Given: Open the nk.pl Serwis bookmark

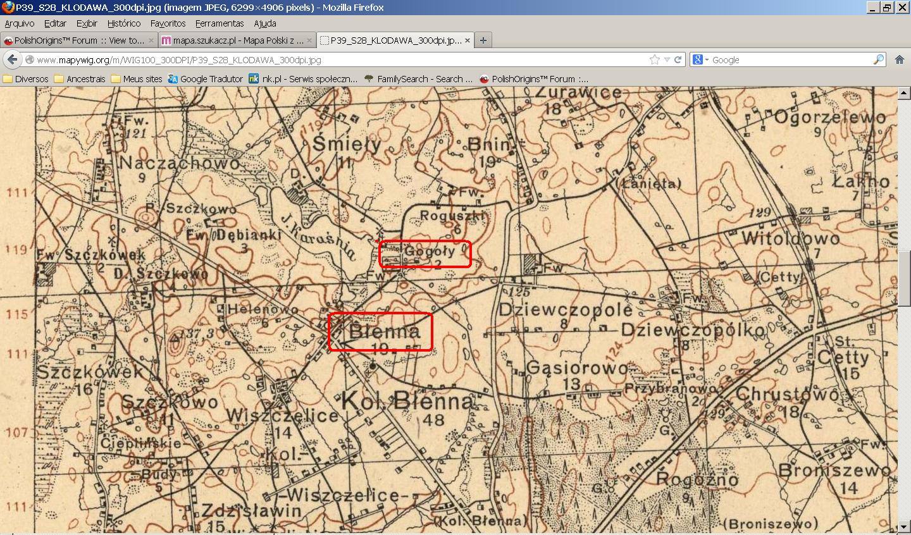Looking at the screenshot, I should click(x=303, y=79).
